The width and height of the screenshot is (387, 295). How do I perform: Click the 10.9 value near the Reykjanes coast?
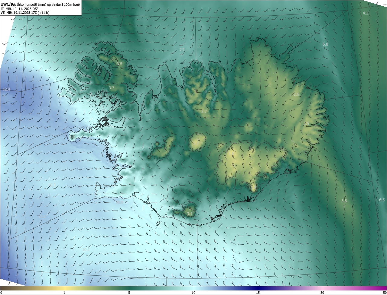[x=119, y=202]
